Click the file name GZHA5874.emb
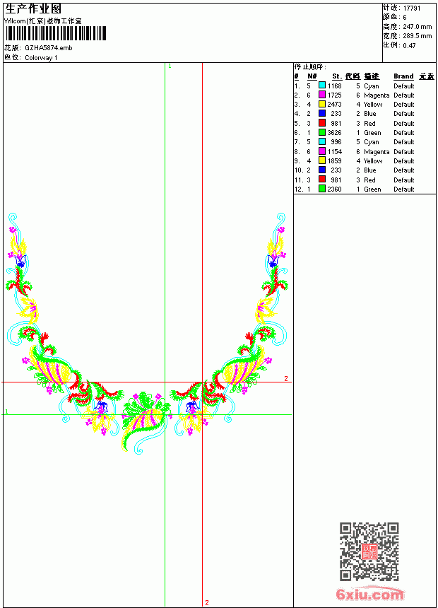 49,48
